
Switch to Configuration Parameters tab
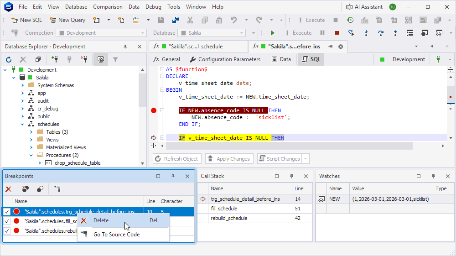[x=225, y=59]
